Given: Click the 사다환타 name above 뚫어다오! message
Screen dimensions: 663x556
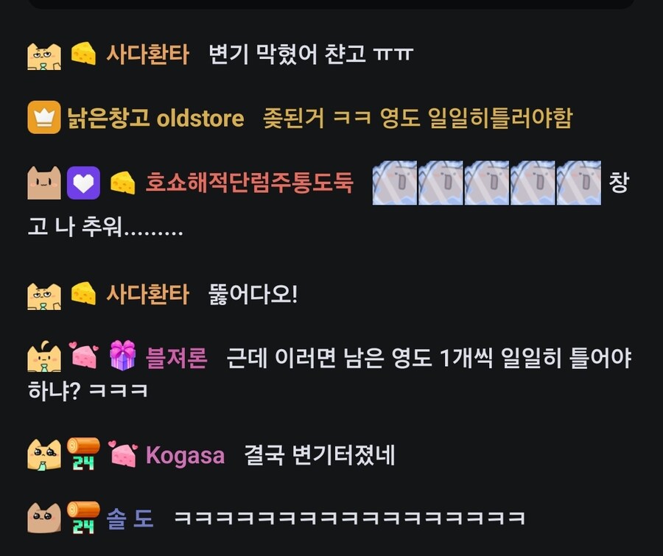Looking at the screenshot, I should click(x=147, y=294).
